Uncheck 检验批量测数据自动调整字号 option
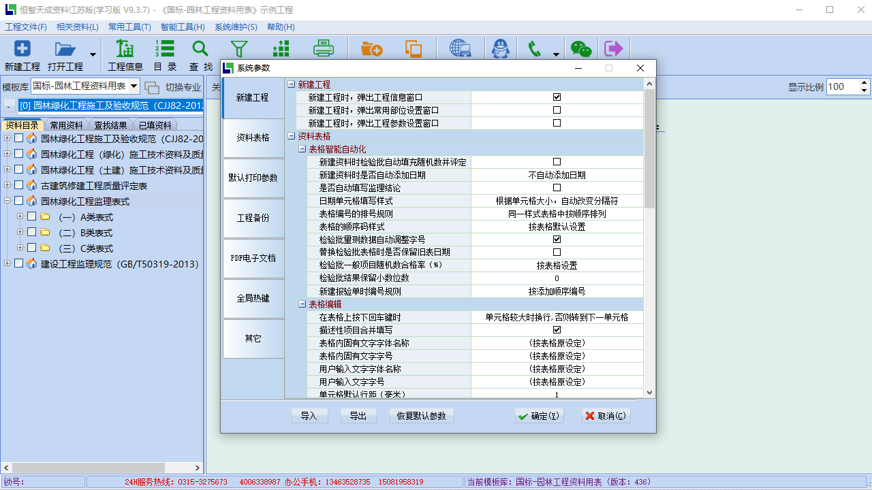872x490 pixels. tap(557, 240)
